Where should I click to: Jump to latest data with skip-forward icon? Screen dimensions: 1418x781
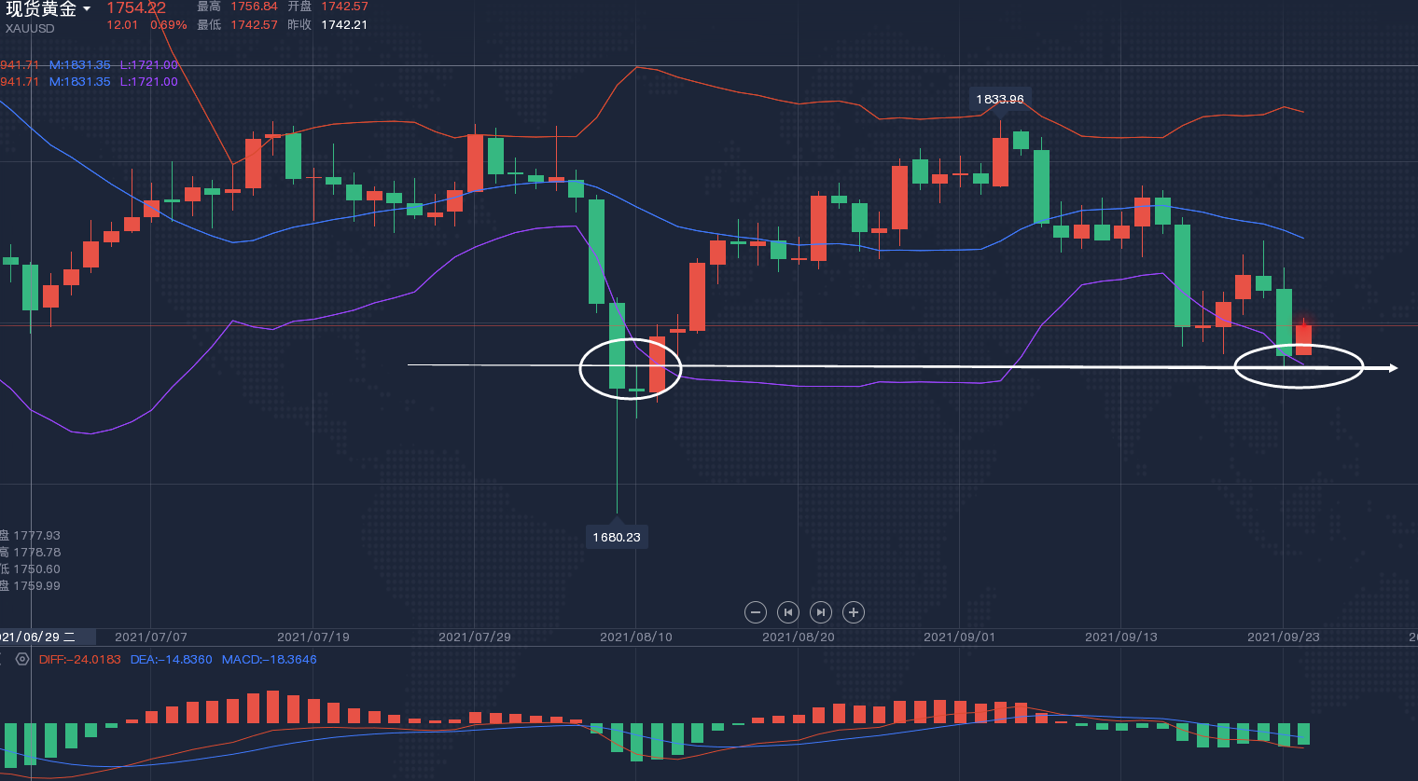tap(821, 612)
